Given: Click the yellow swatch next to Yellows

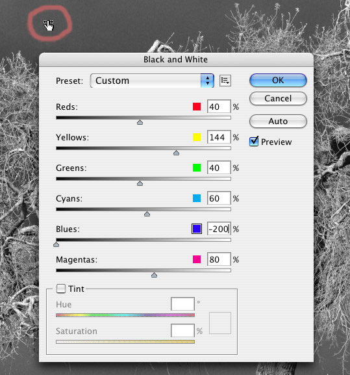Looking at the screenshot, I should pos(197,137).
